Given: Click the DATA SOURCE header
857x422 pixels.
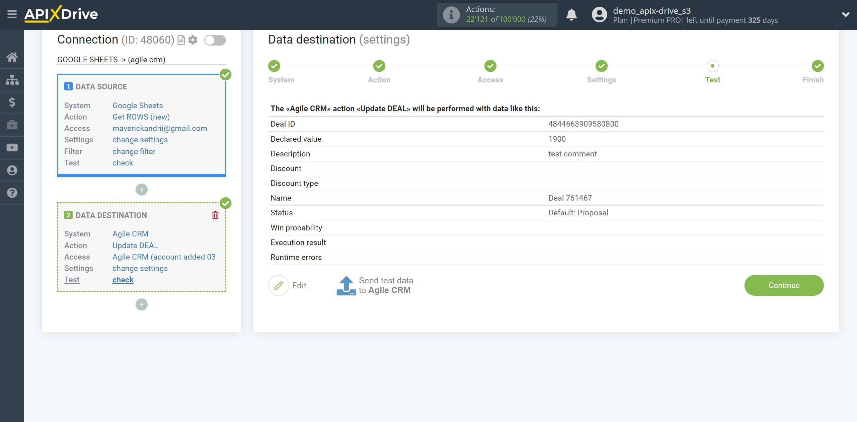Looking at the screenshot, I should click(101, 87).
